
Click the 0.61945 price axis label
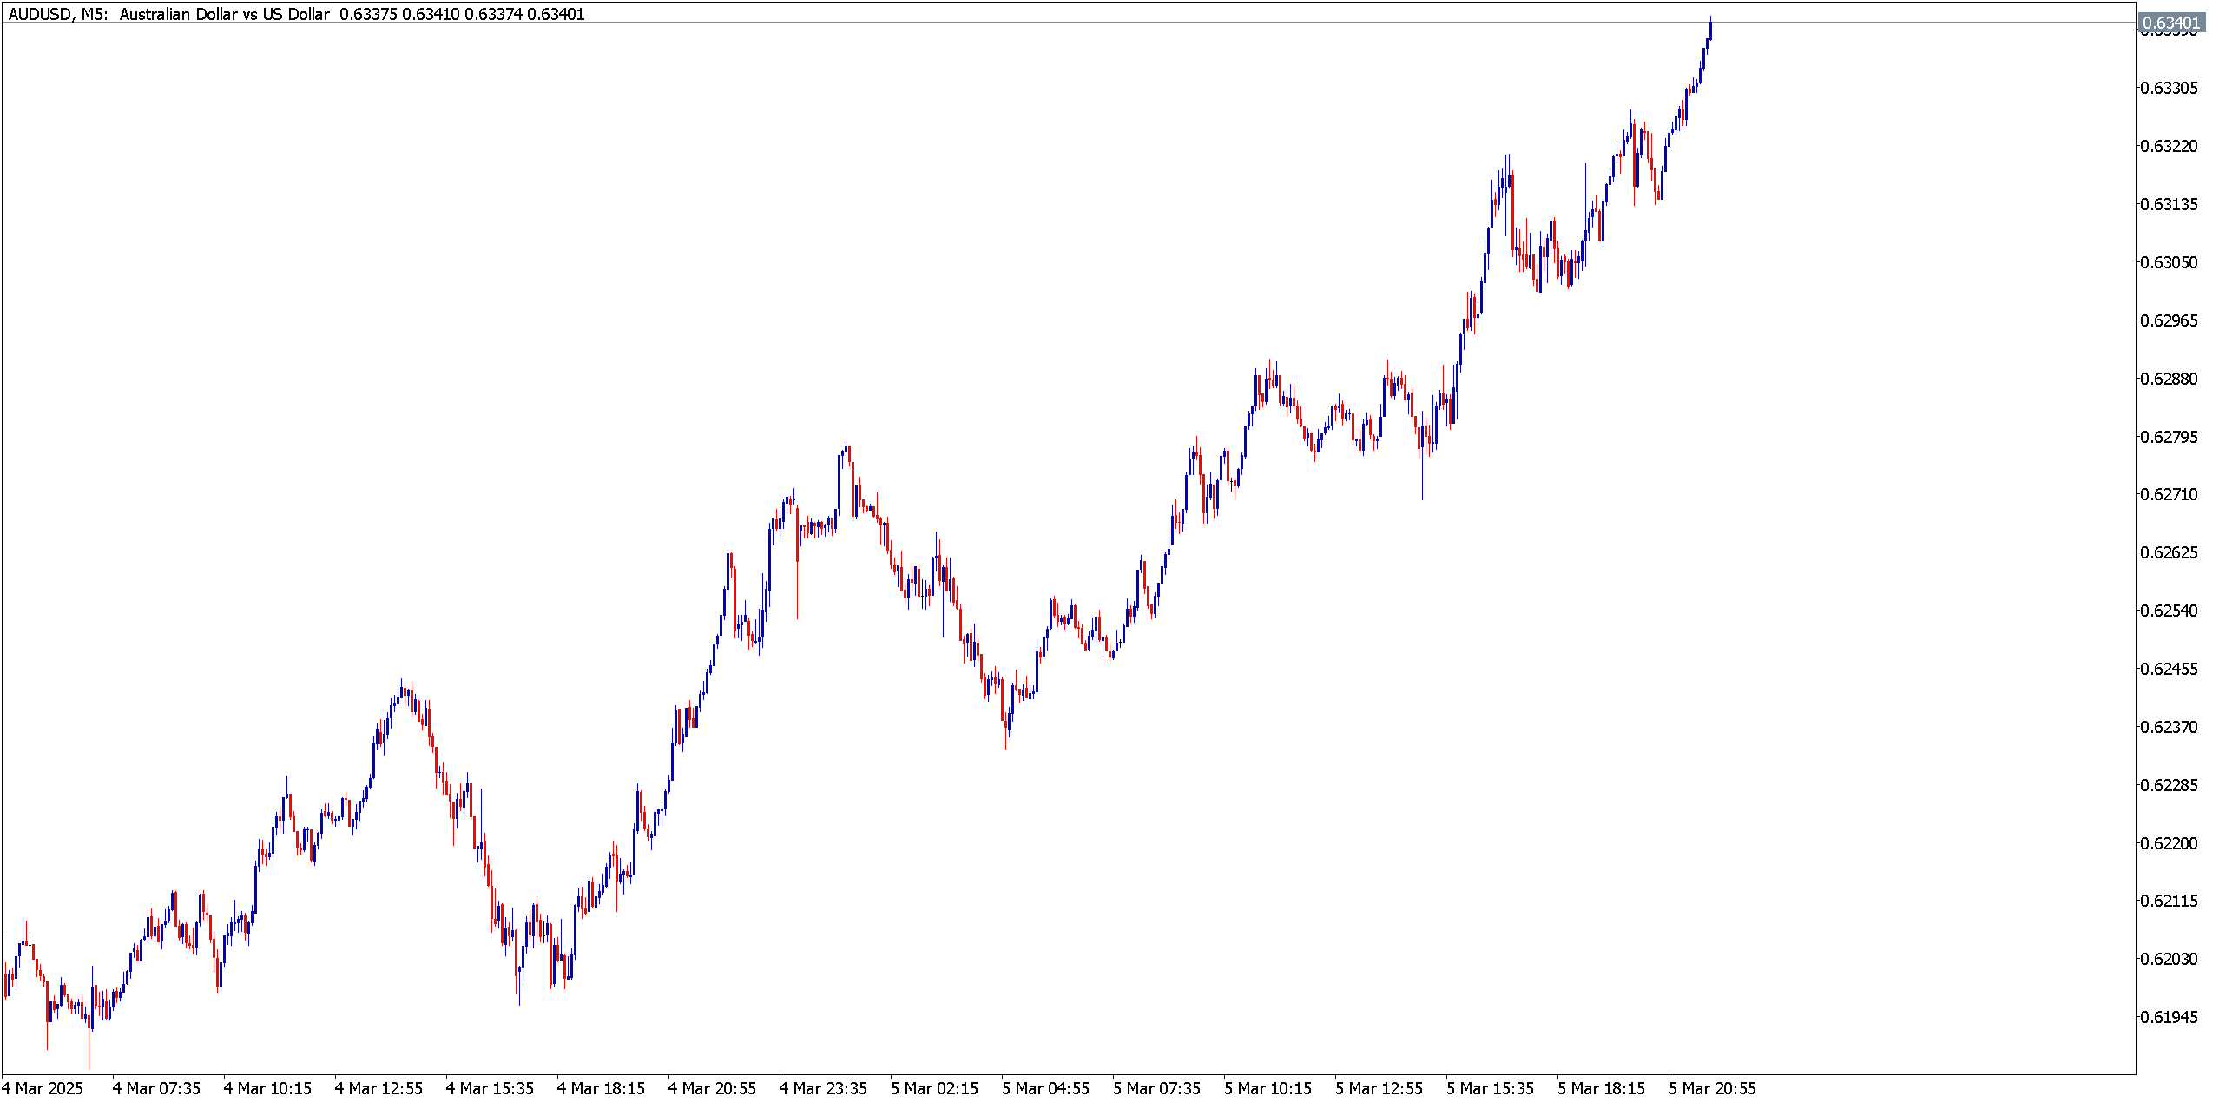click(2169, 1017)
